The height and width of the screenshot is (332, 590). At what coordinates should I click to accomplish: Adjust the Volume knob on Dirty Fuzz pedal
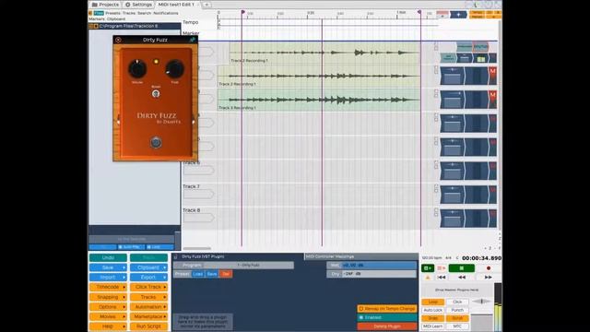(137, 69)
